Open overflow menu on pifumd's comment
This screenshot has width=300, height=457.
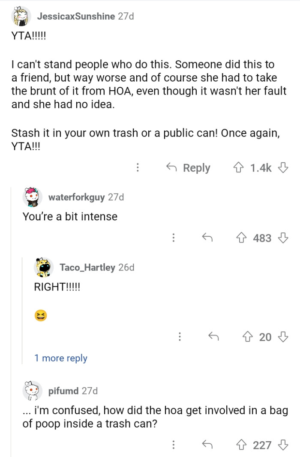[174, 445]
